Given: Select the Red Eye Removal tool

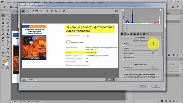Looking at the screenshot, I should click(x=56, y=11).
